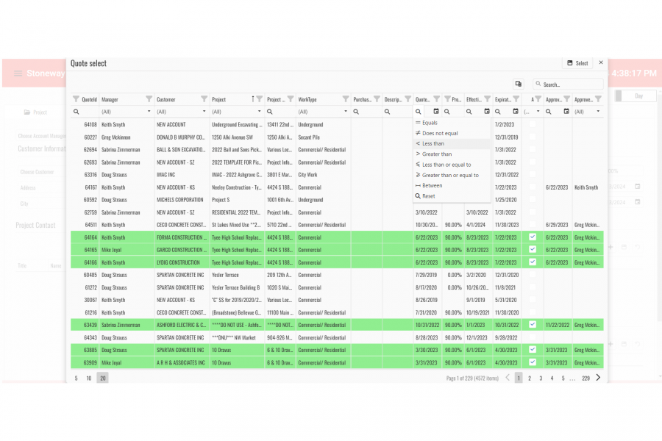This screenshot has width=662, height=441.
Task: Open the Descrip... column filter
Action: pos(407,99)
